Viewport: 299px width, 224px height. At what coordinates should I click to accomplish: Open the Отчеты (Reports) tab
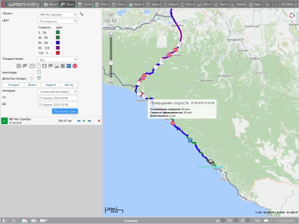pyautogui.click(x=102, y=4)
